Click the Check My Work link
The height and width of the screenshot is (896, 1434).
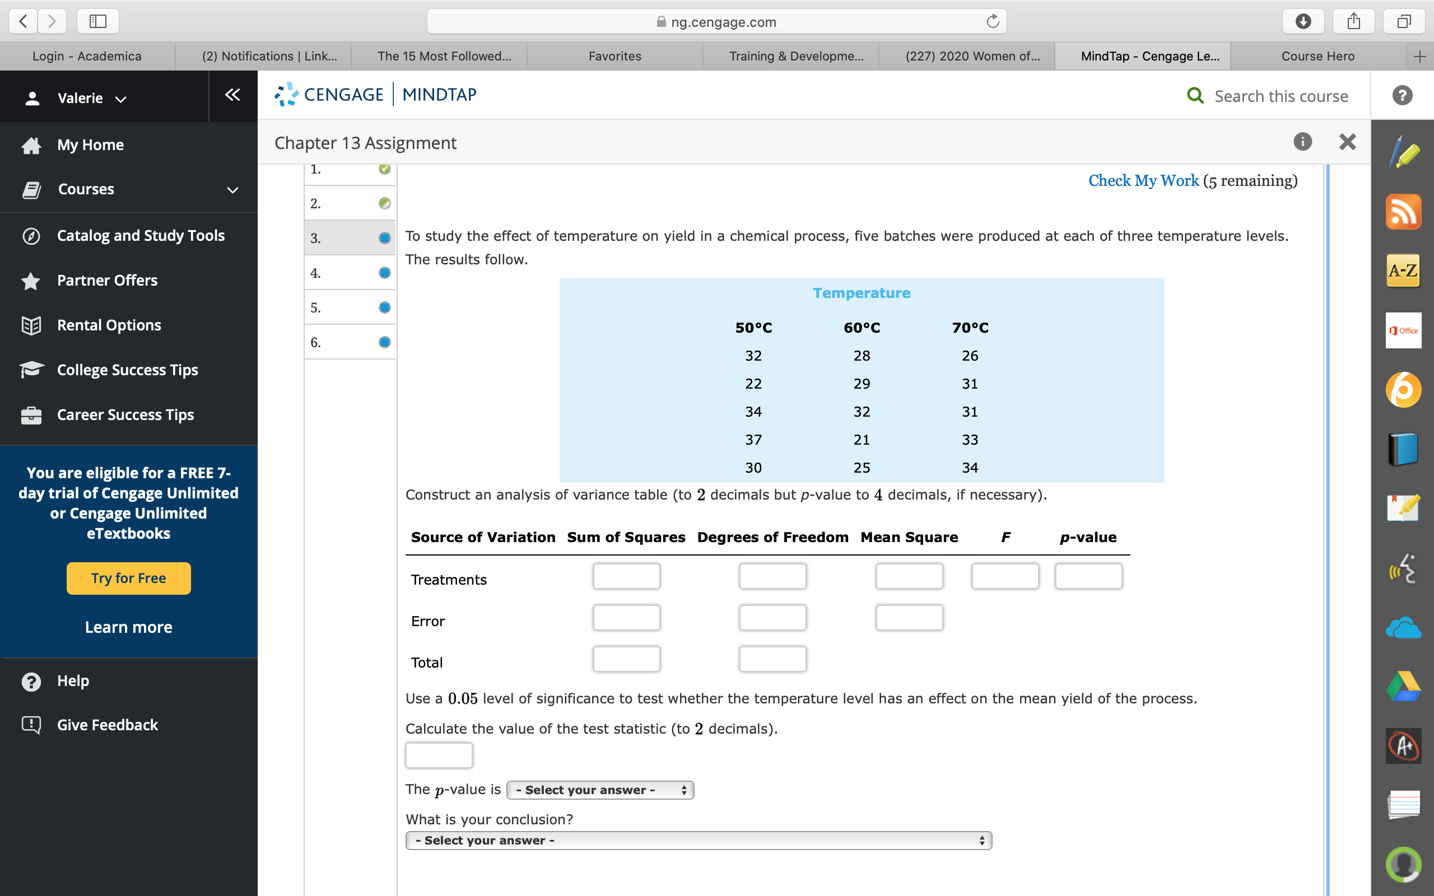point(1143,180)
